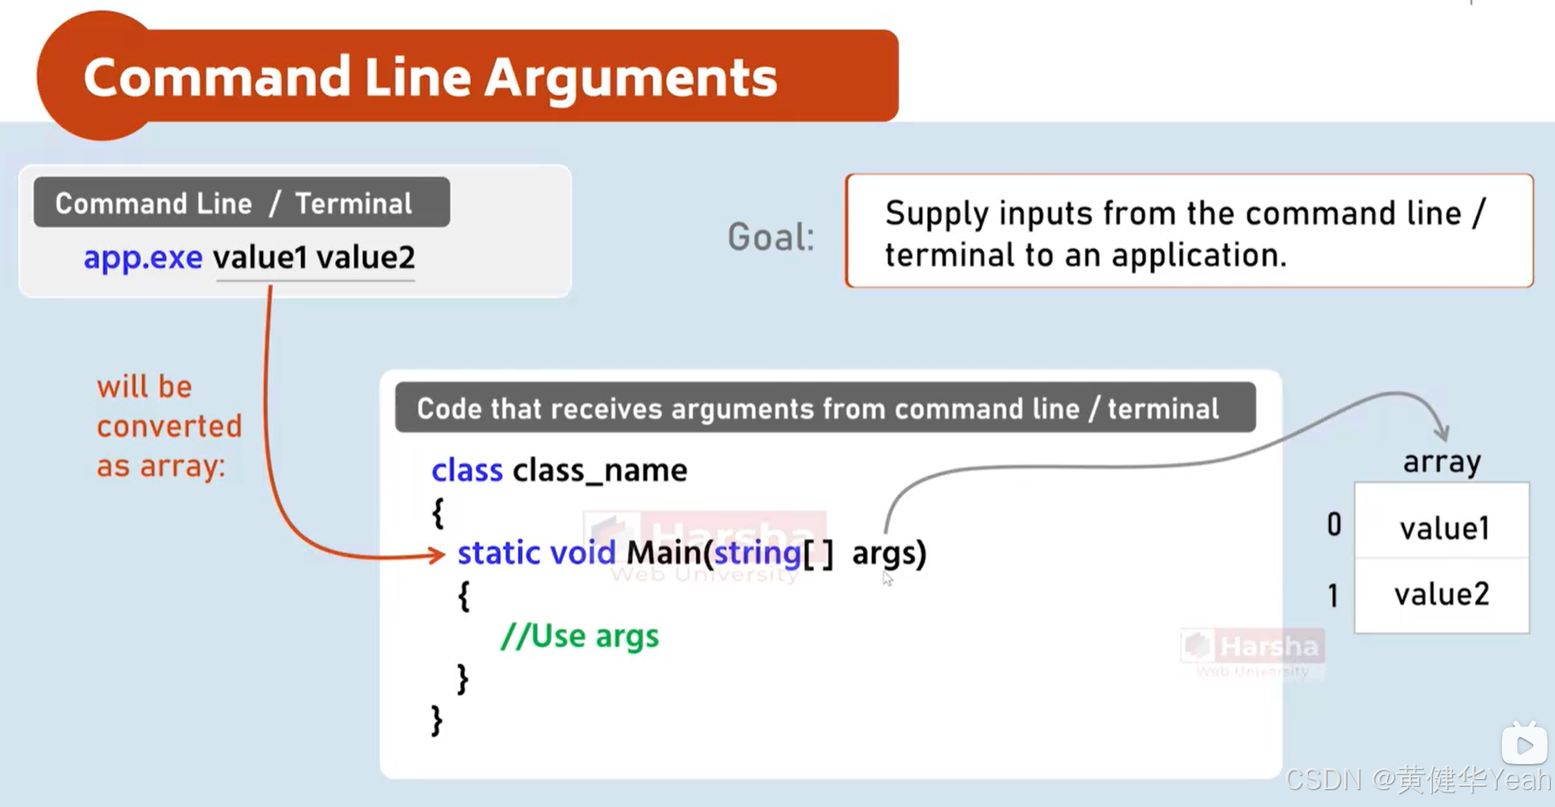
Task: Select the "Supply inputs from the command line" box
Action: (x=1189, y=231)
